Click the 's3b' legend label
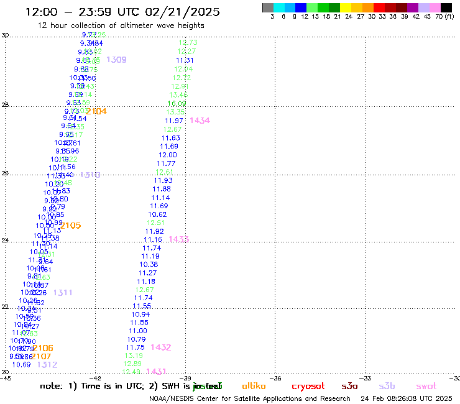The width and height of the screenshot is (460, 404). pos(387,386)
